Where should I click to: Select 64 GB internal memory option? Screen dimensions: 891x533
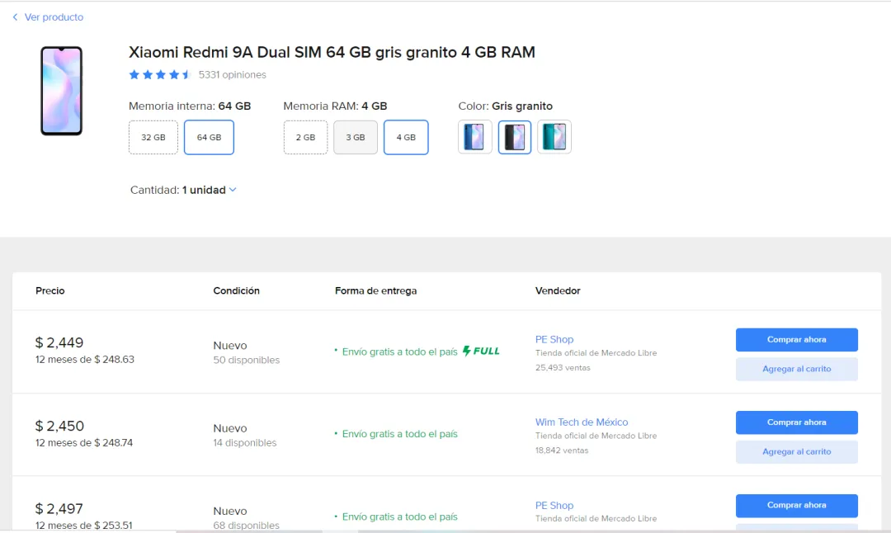coord(209,138)
